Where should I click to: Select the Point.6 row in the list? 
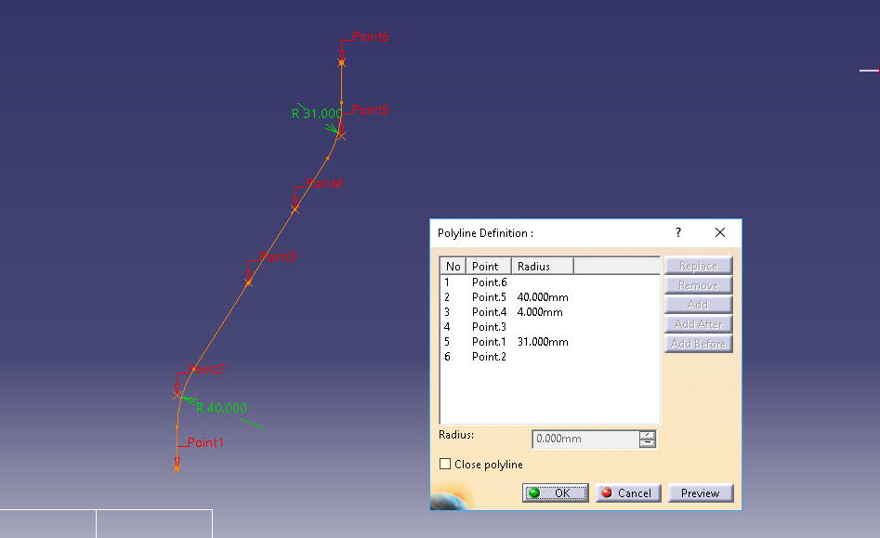pos(549,282)
